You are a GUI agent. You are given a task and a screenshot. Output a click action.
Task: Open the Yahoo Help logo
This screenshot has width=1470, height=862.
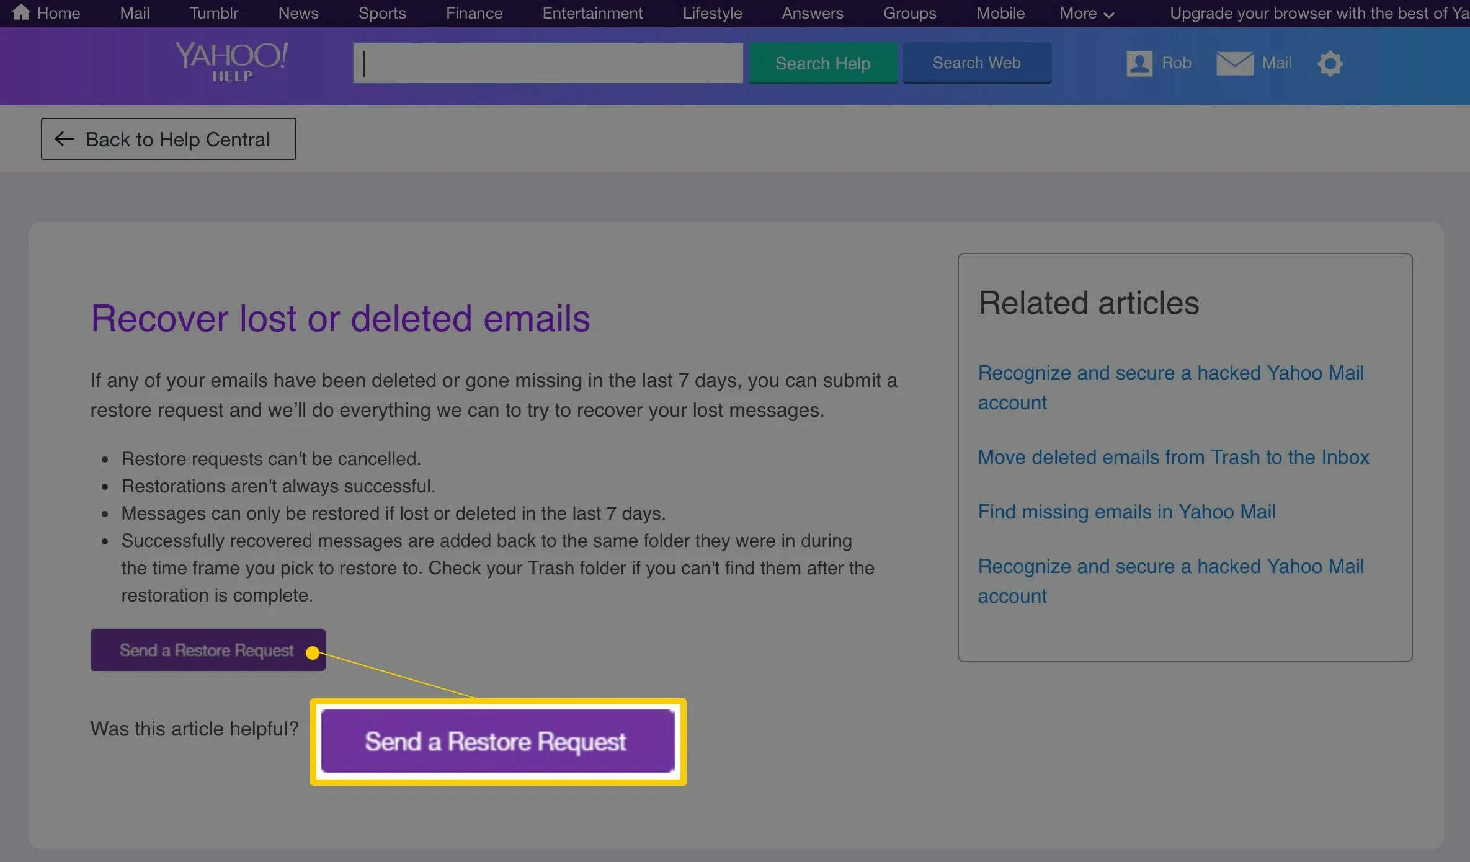pos(231,61)
